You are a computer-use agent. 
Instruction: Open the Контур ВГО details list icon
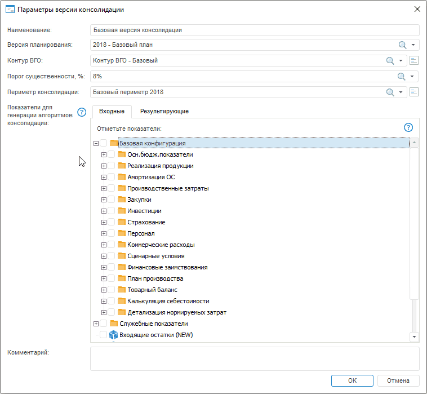(x=414, y=61)
